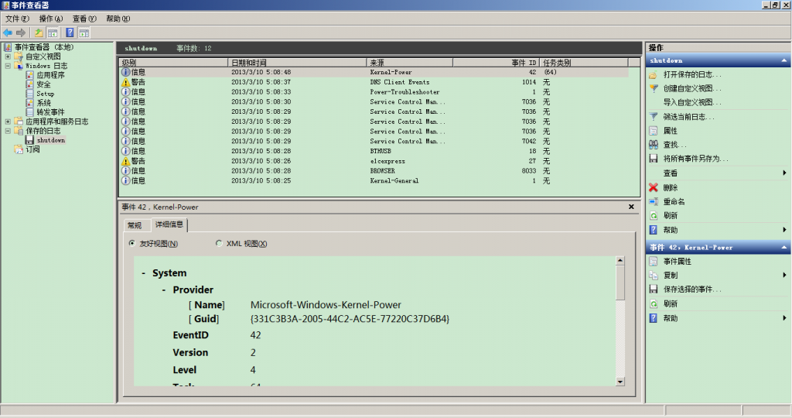
Task: Click the folder icon beside 打开保存的日志
Action: point(654,75)
